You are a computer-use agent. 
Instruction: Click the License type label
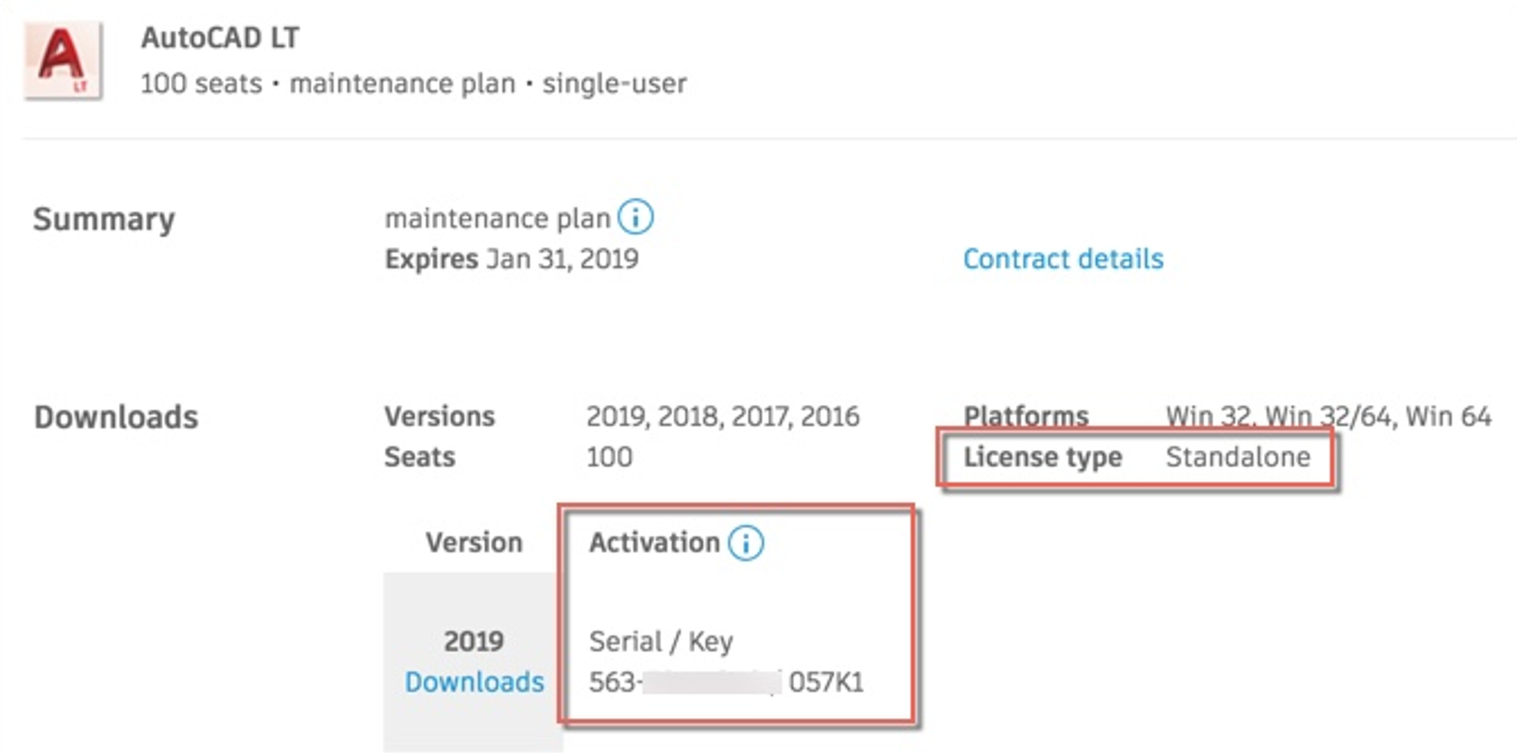coord(1042,457)
